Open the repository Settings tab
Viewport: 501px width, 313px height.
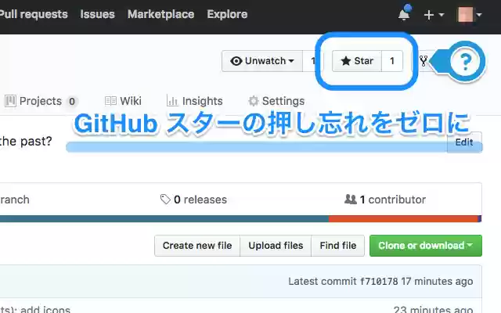276,101
